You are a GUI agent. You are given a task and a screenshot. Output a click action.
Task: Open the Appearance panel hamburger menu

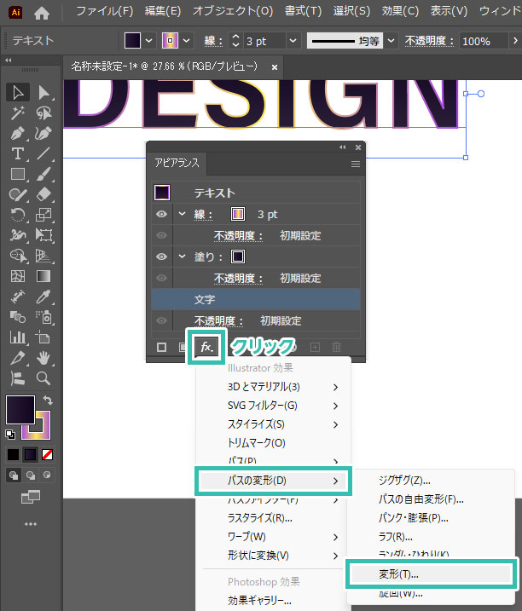356,163
